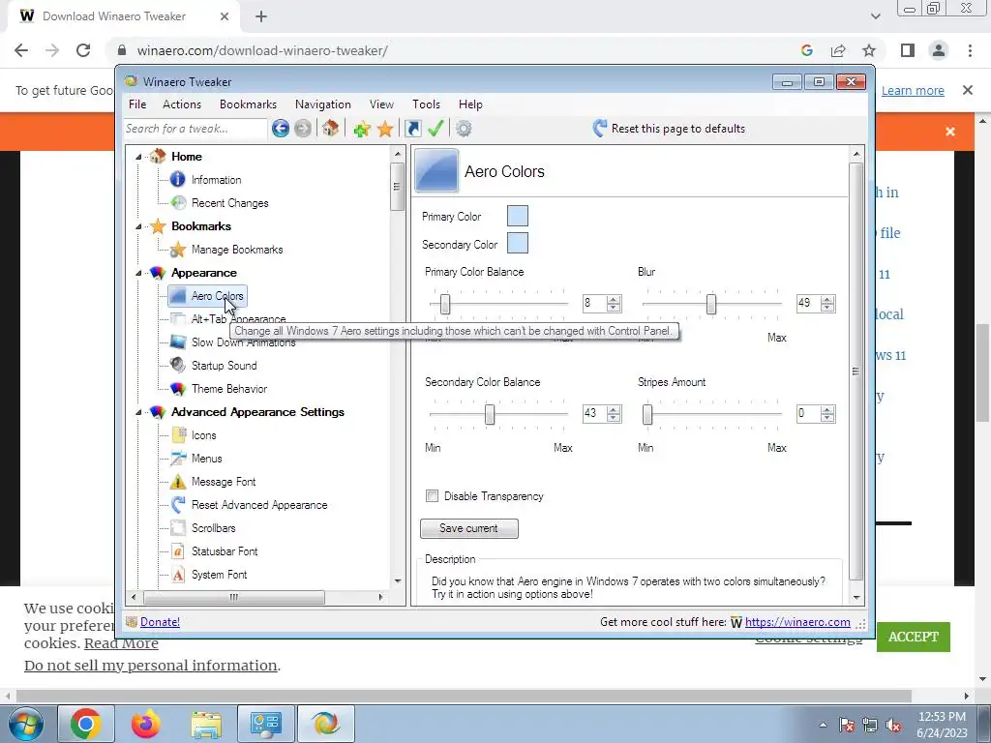Open the Help menu
991x743 pixels.
470,104
